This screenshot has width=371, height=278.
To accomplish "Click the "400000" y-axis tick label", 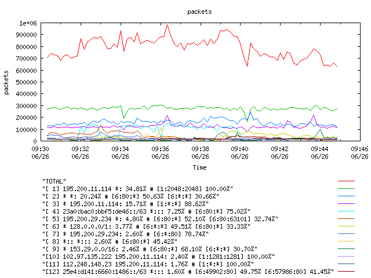I will [x=26, y=94].
